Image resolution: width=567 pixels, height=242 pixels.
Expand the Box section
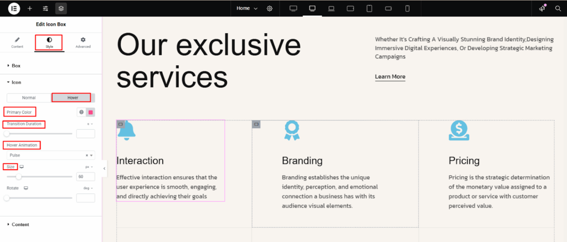tap(16, 66)
